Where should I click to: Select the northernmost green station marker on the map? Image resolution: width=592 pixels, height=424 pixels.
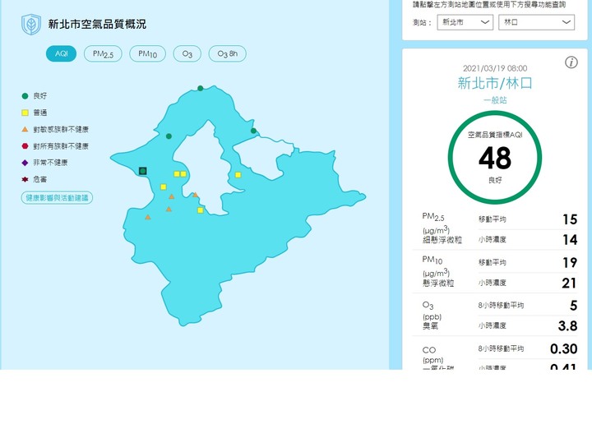201,88
